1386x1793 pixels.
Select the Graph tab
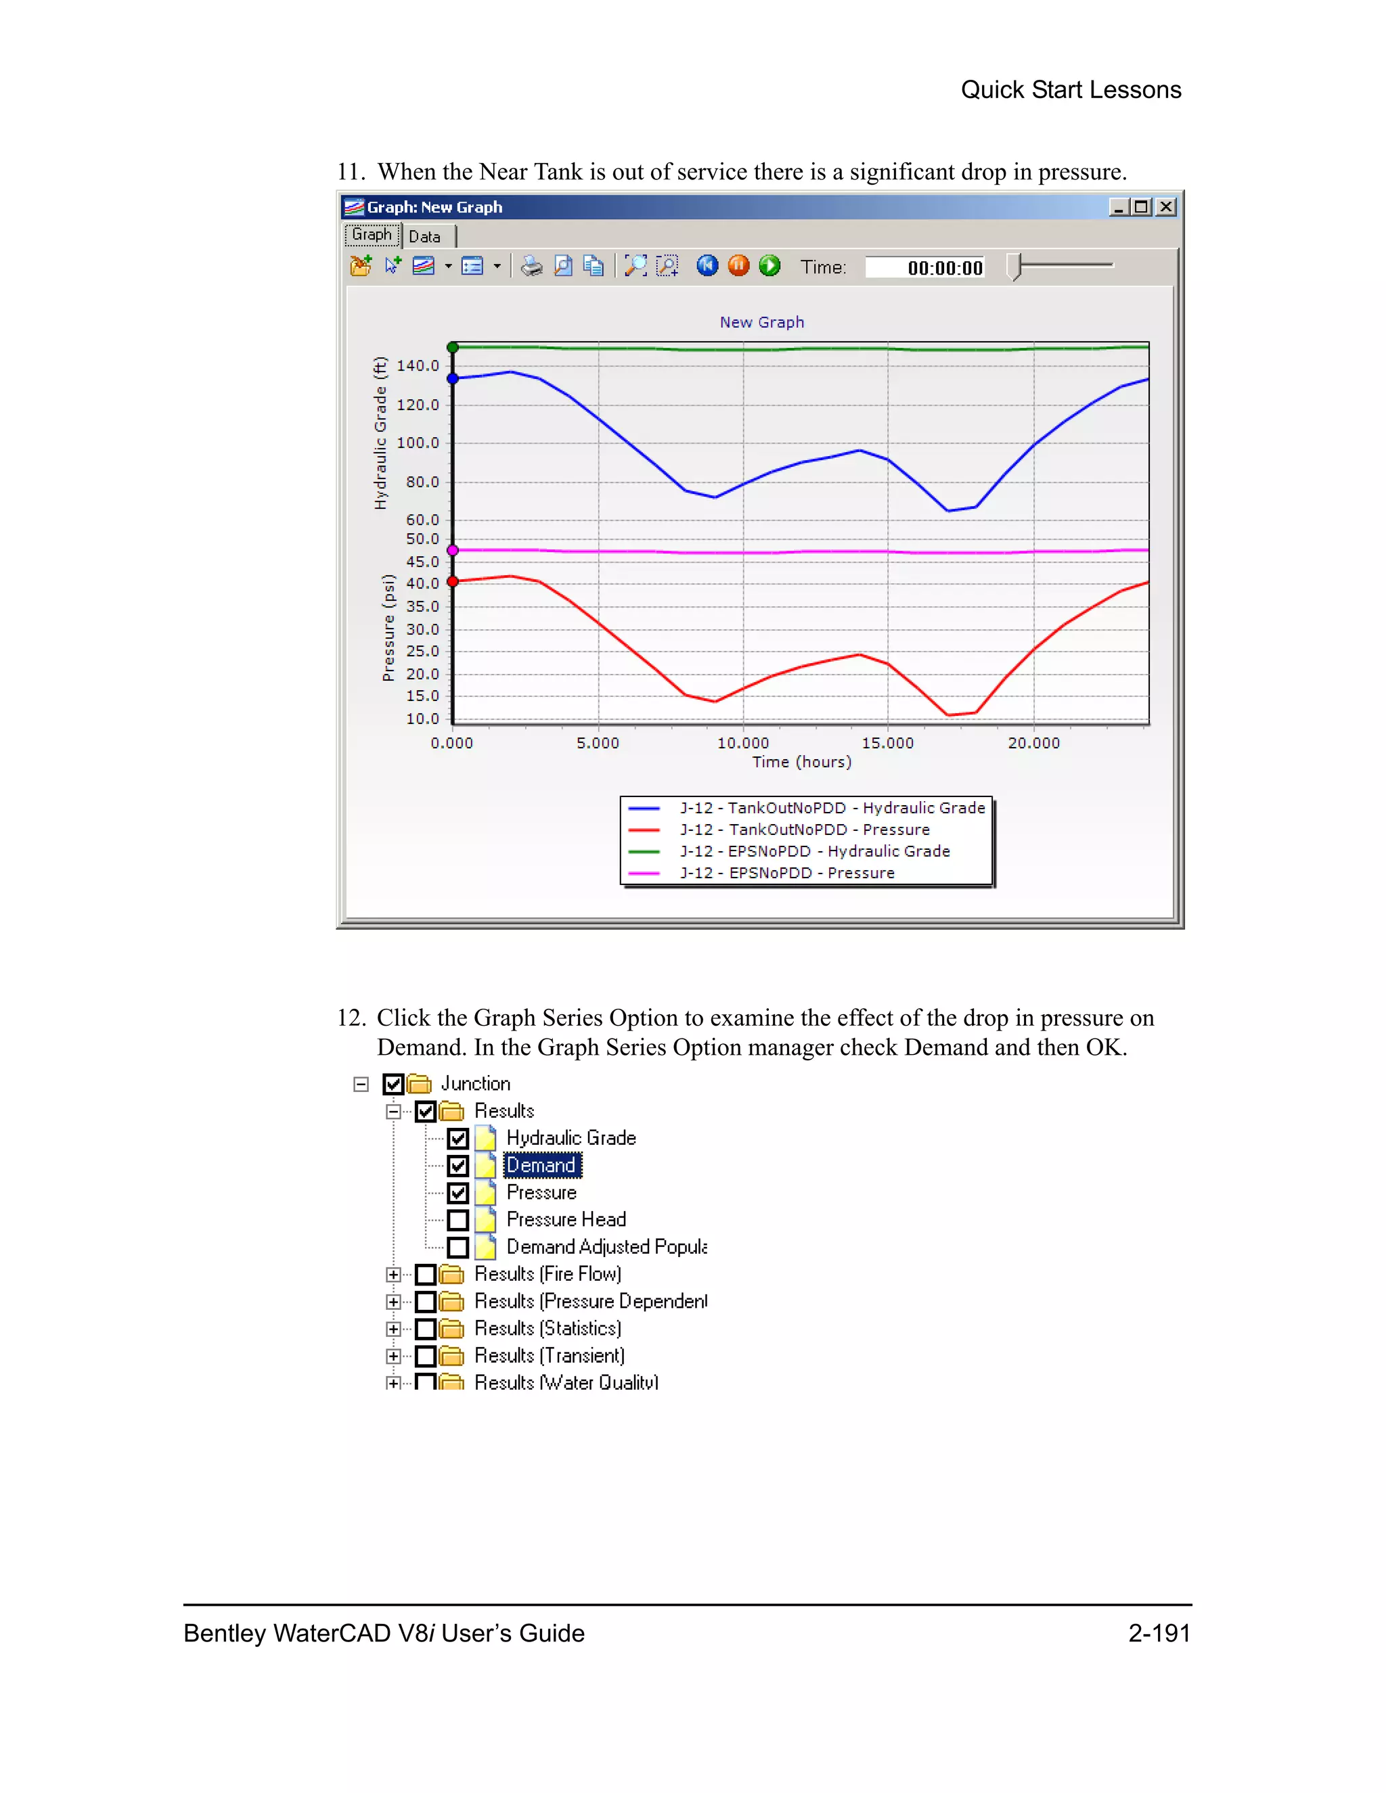[x=372, y=235]
